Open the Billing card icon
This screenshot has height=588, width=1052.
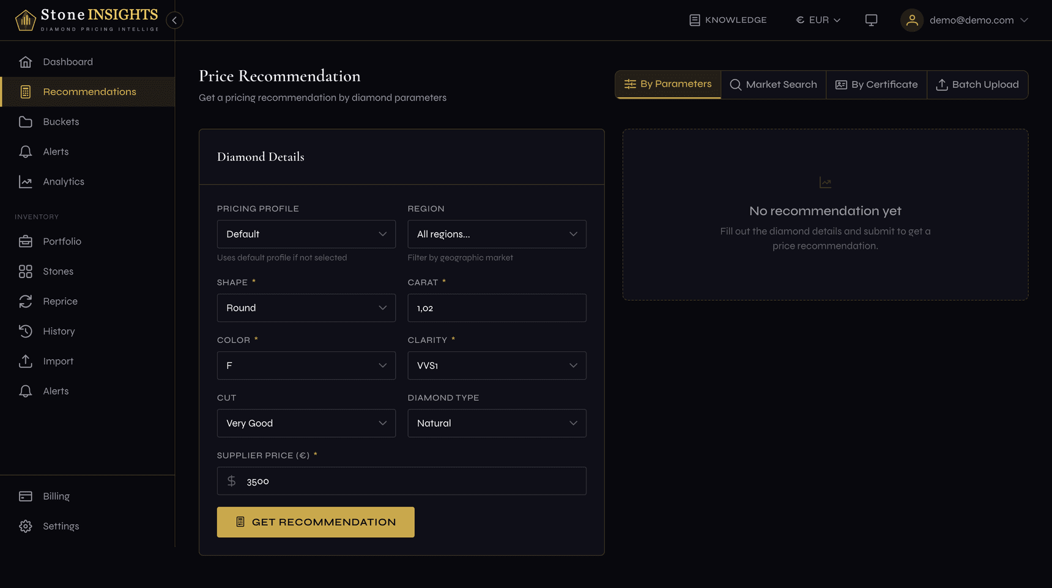coord(26,496)
